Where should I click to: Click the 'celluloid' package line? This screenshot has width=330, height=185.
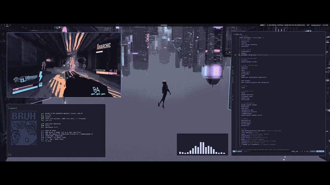point(245,100)
